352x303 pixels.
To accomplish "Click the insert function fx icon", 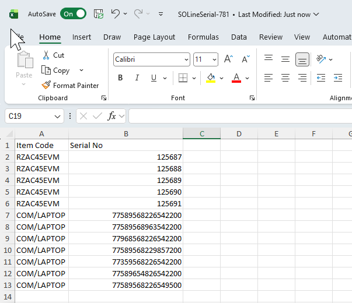I will pyautogui.click(x=112, y=116).
